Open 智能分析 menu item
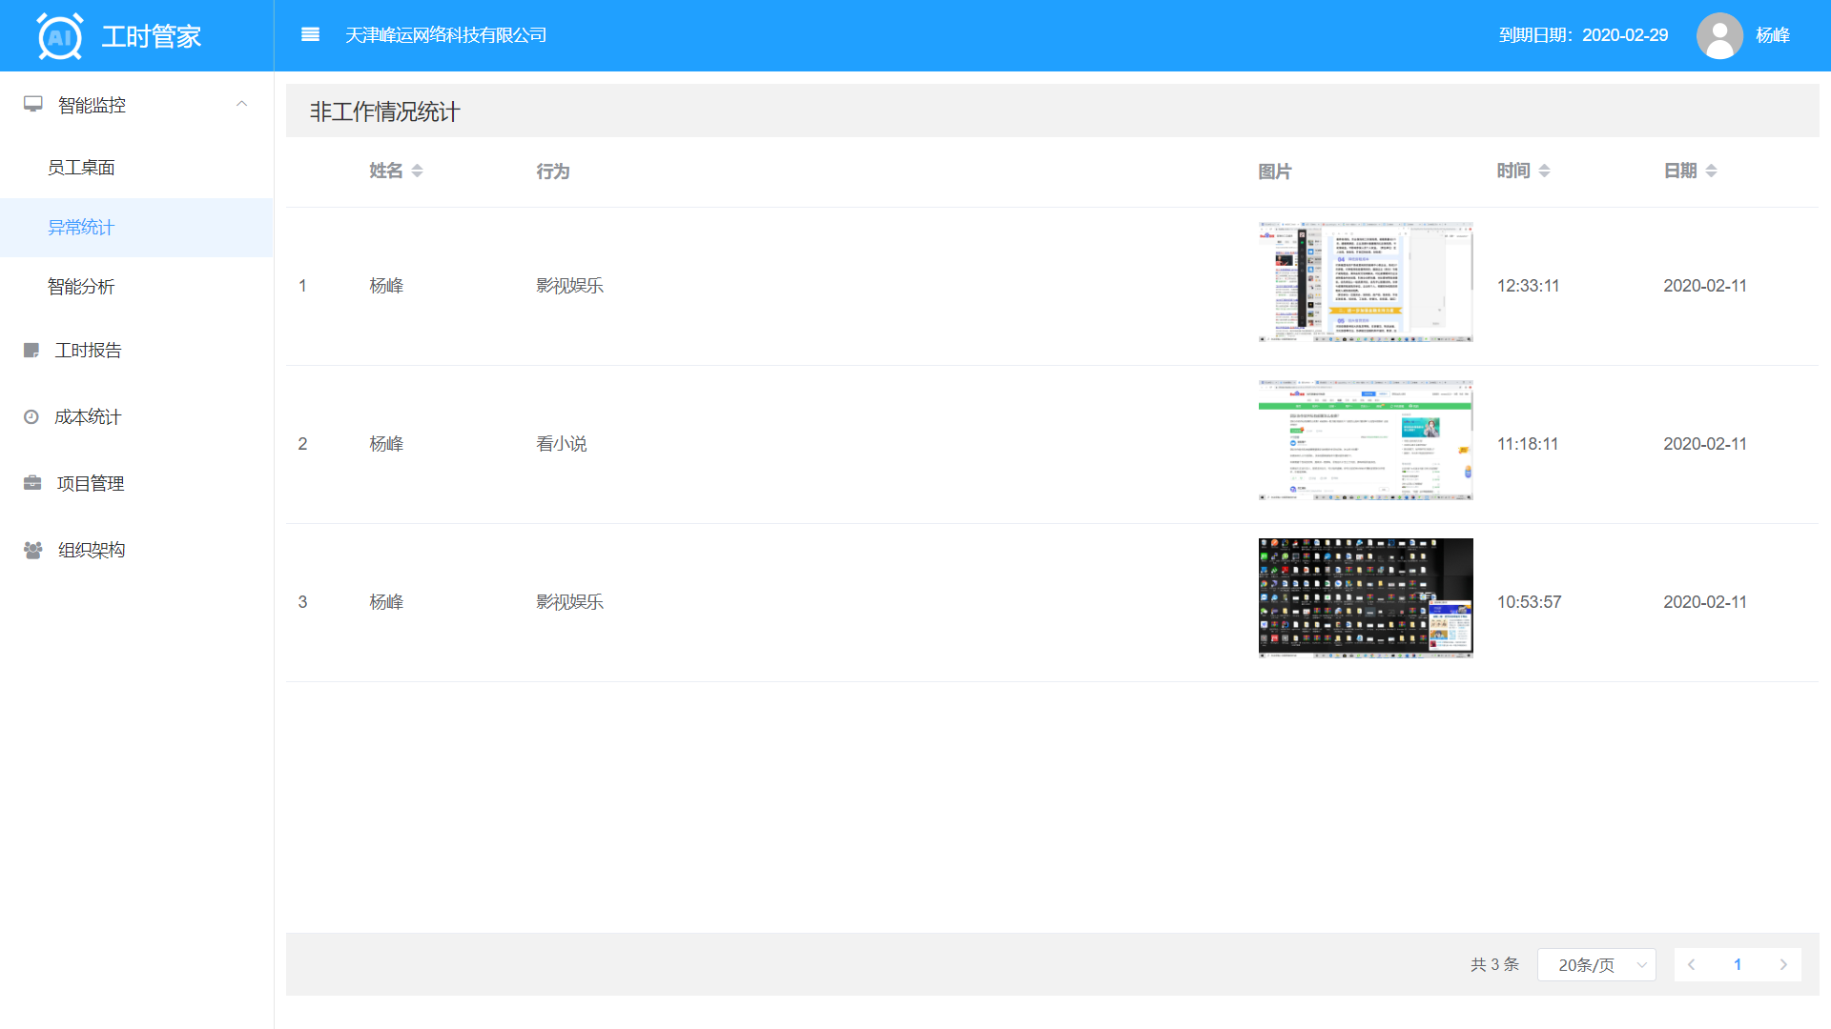This screenshot has height=1029, width=1831. (x=81, y=287)
